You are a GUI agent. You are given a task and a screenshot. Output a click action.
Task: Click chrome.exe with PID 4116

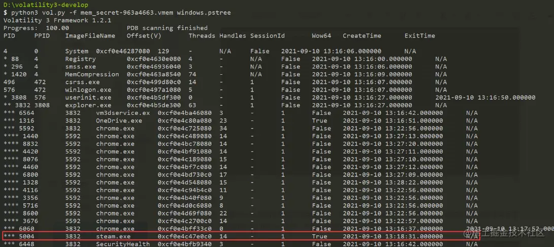point(115,190)
